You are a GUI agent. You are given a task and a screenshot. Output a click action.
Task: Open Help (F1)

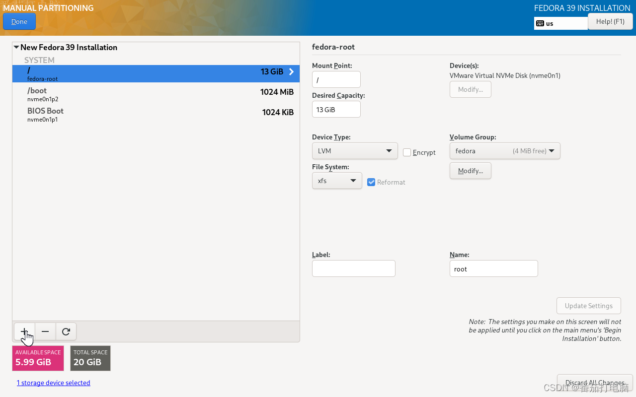tap(610, 21)
